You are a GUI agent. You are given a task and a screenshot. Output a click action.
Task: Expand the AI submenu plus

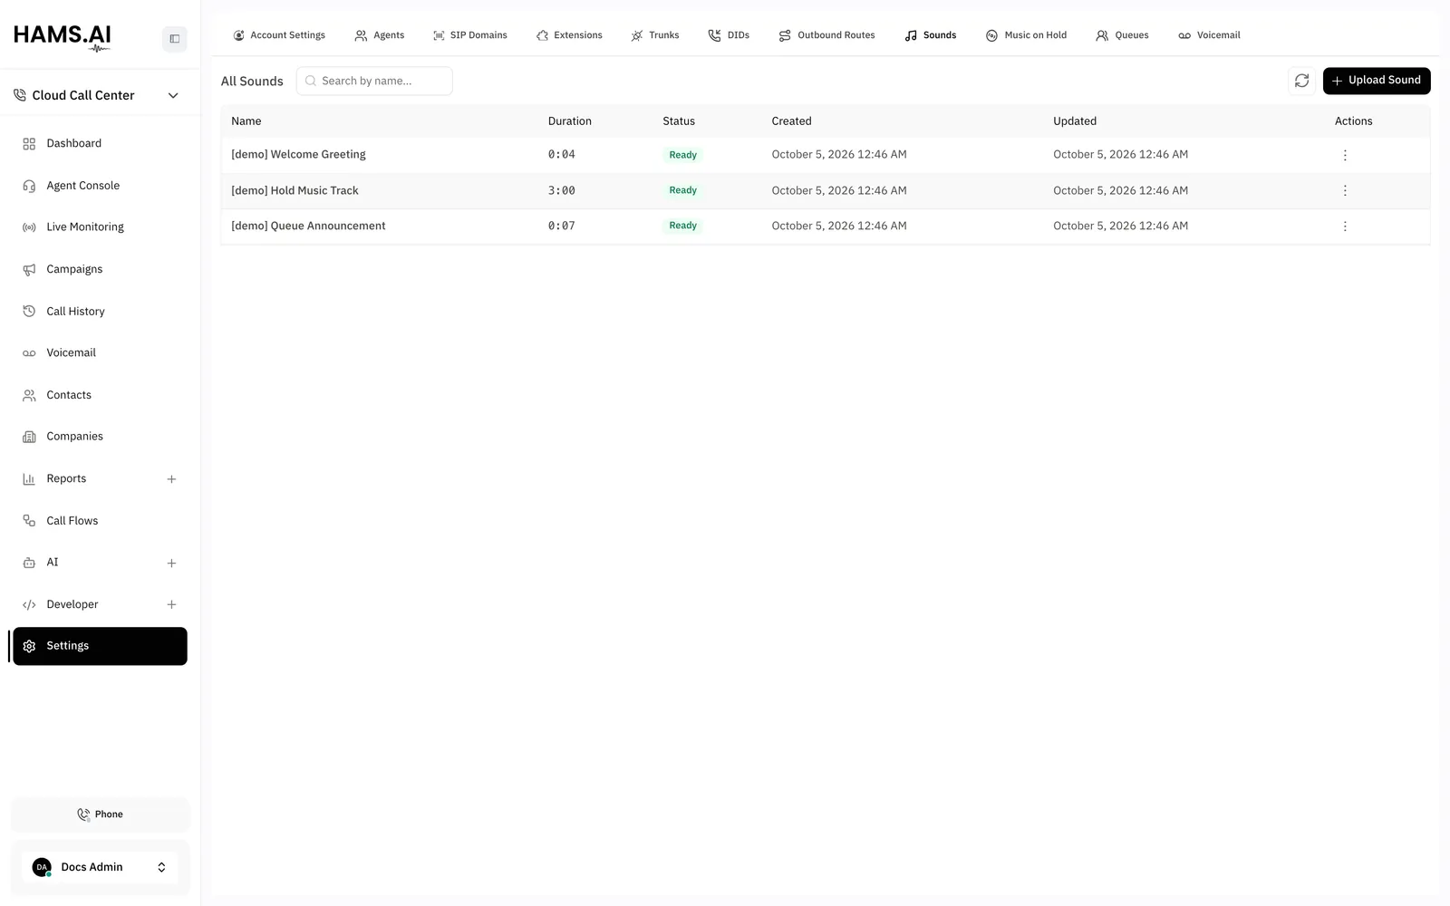(x=171, y=563)
